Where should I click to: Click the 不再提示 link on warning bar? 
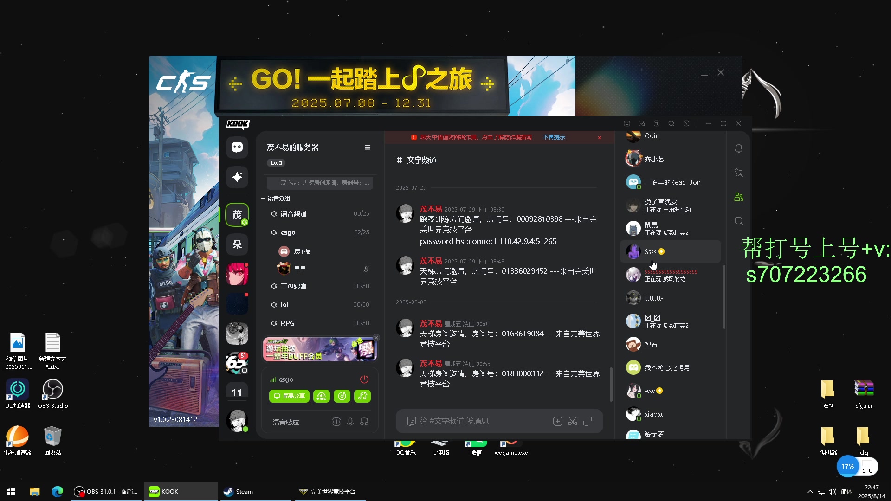click(554, 137)
